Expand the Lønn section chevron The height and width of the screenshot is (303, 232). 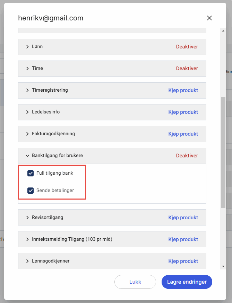pyautogui.click(x=27, y=47)
